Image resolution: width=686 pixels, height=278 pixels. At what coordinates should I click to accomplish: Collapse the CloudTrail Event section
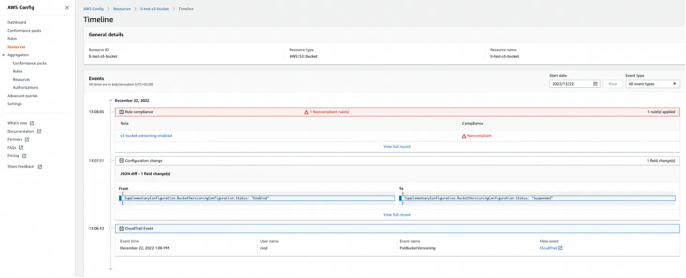121,228
